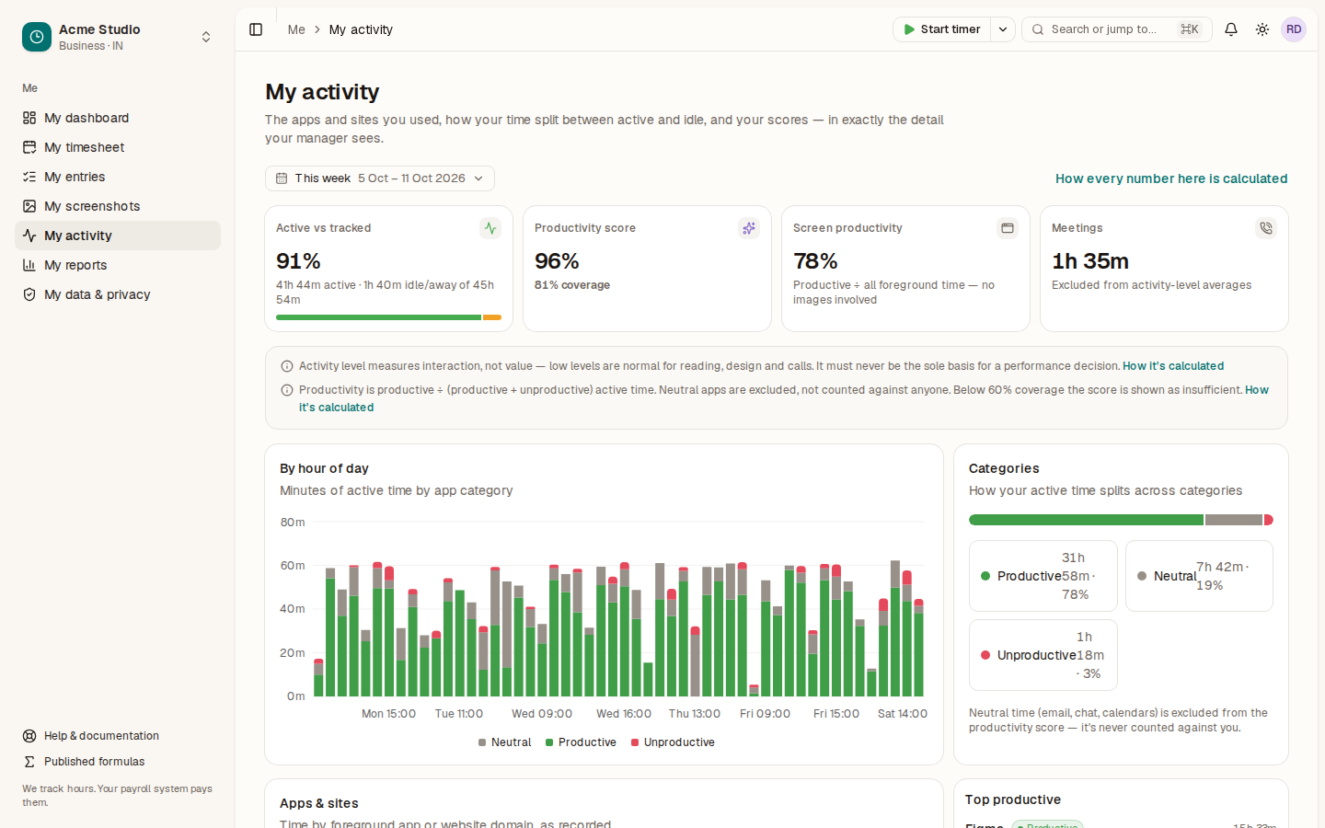Toggle Productive series in chart legend
The width and height of the screenshot is (1325, 828).
(x=581, y=742)
